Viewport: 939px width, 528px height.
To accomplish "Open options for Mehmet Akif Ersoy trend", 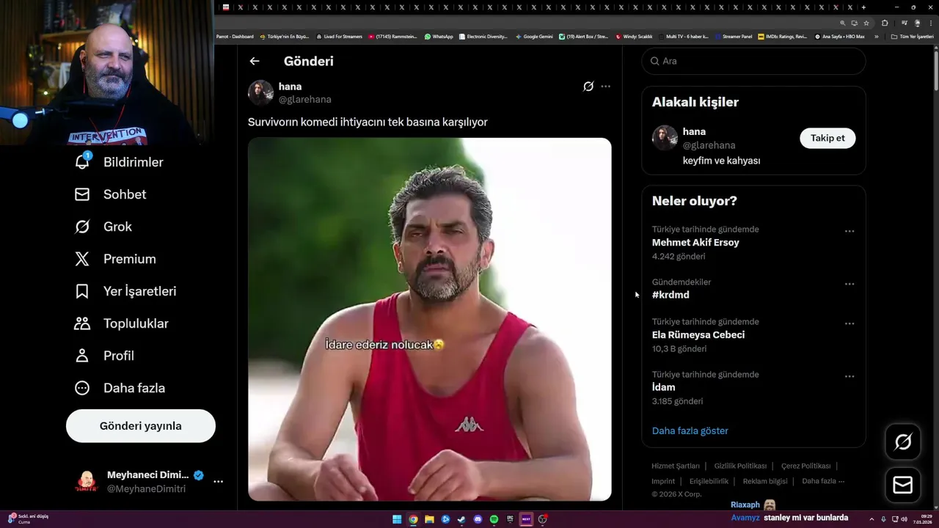I will coord(850,231).
